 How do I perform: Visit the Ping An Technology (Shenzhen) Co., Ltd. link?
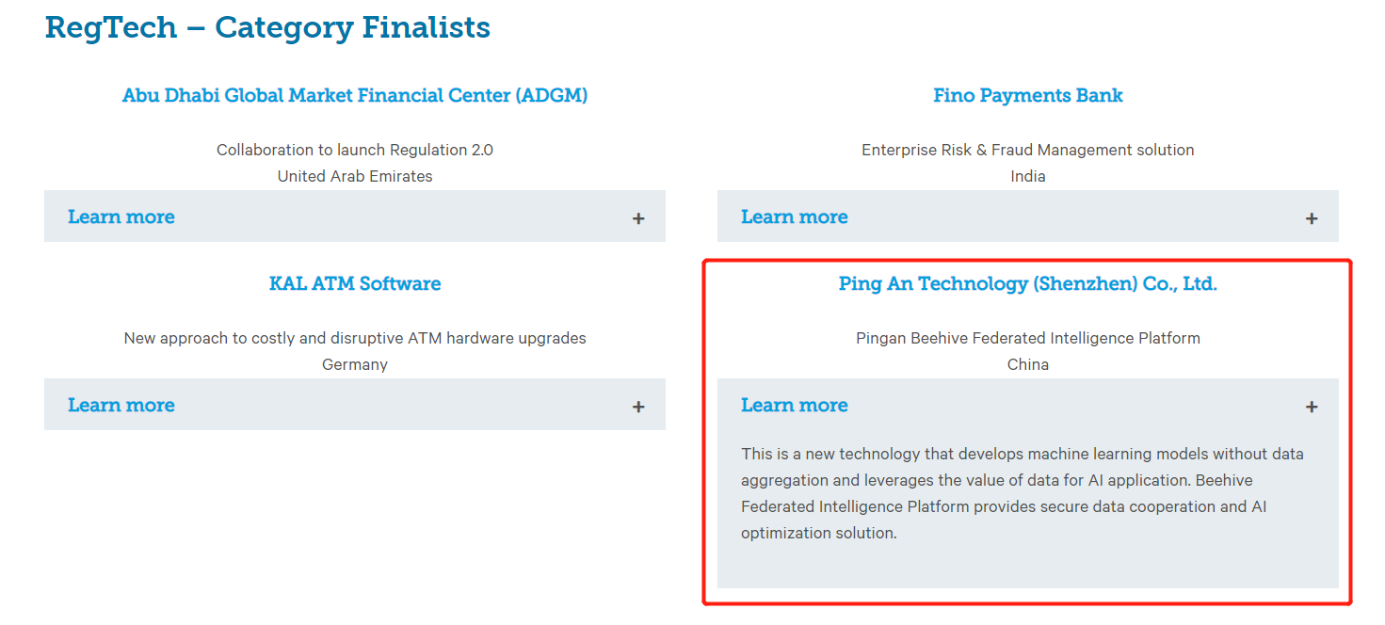1027,283
